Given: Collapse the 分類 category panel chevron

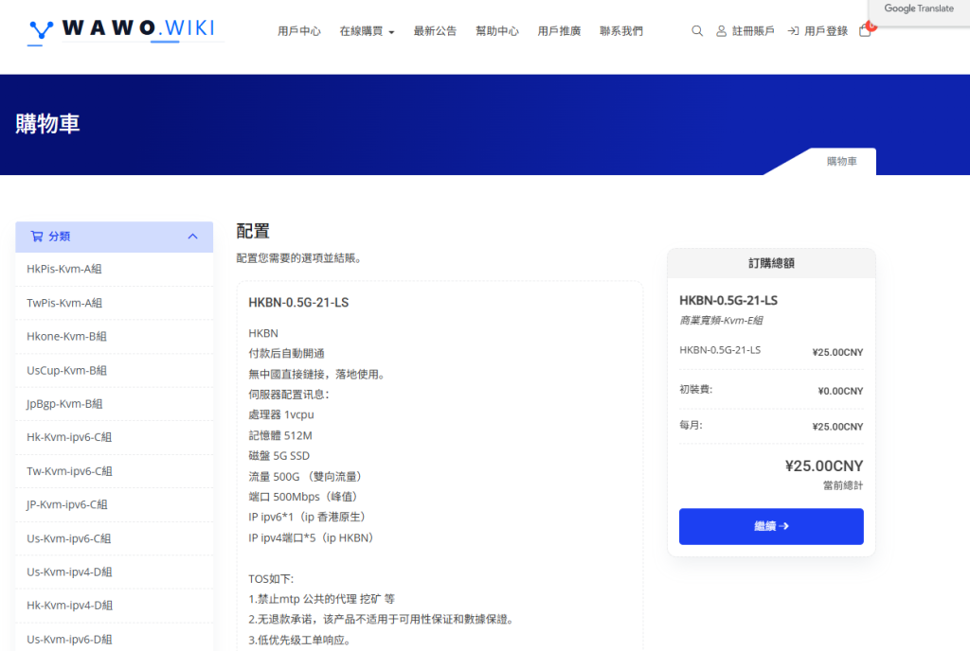Looking at the screenshot, I should point(193,237).
